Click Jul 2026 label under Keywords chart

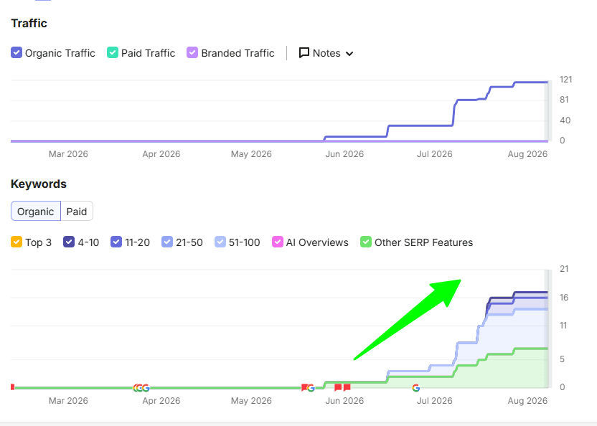point(434,401)
